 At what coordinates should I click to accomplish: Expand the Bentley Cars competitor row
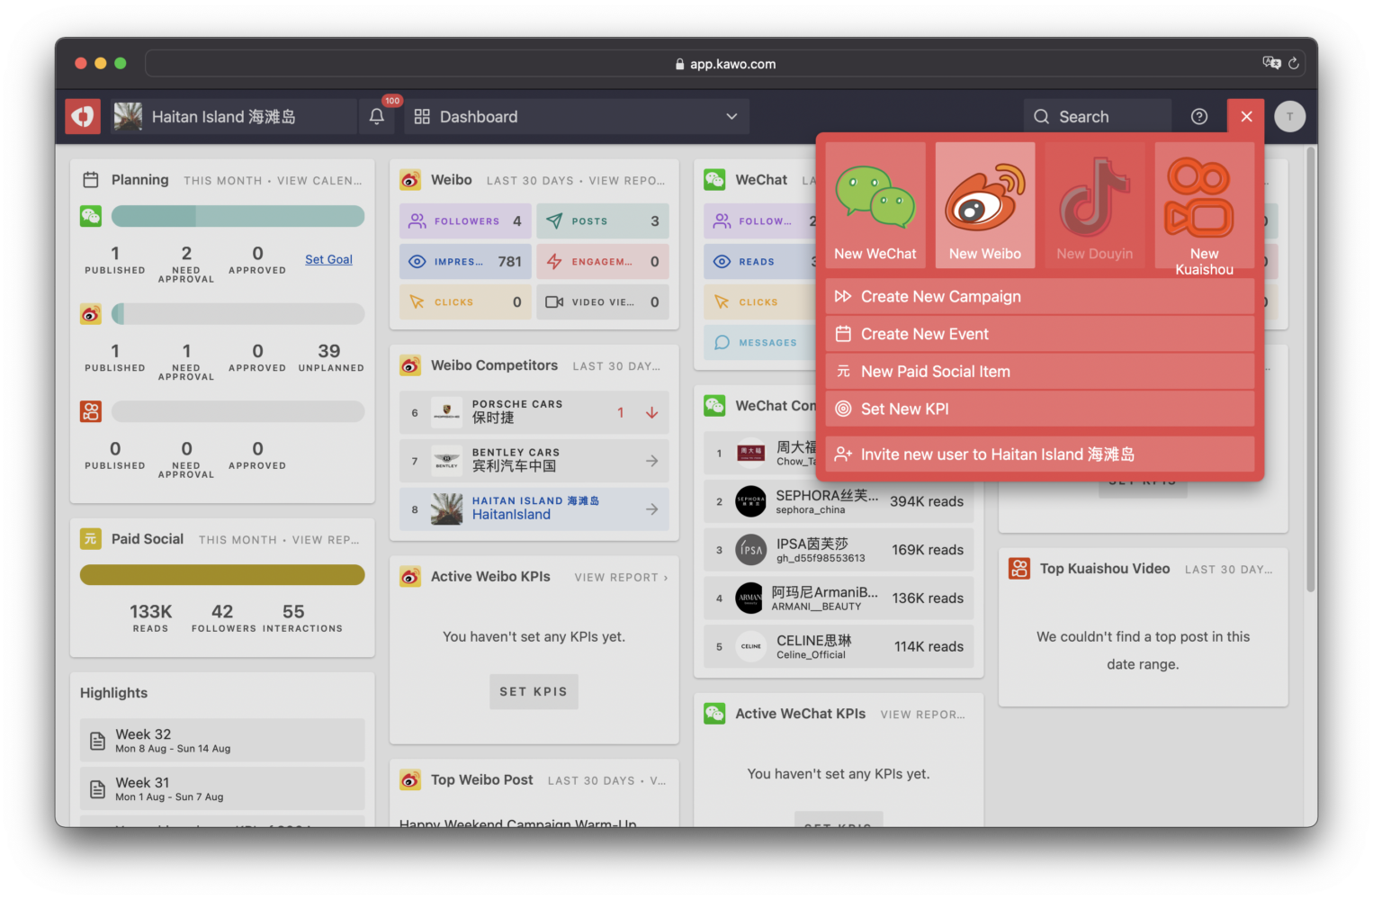pos(651,460)
